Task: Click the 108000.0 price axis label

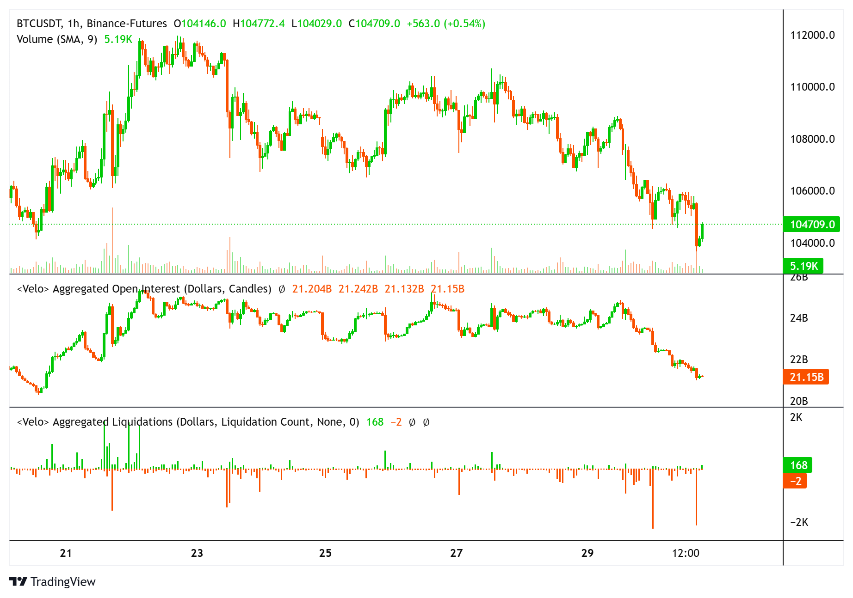Action: click(x=812, y=139)
